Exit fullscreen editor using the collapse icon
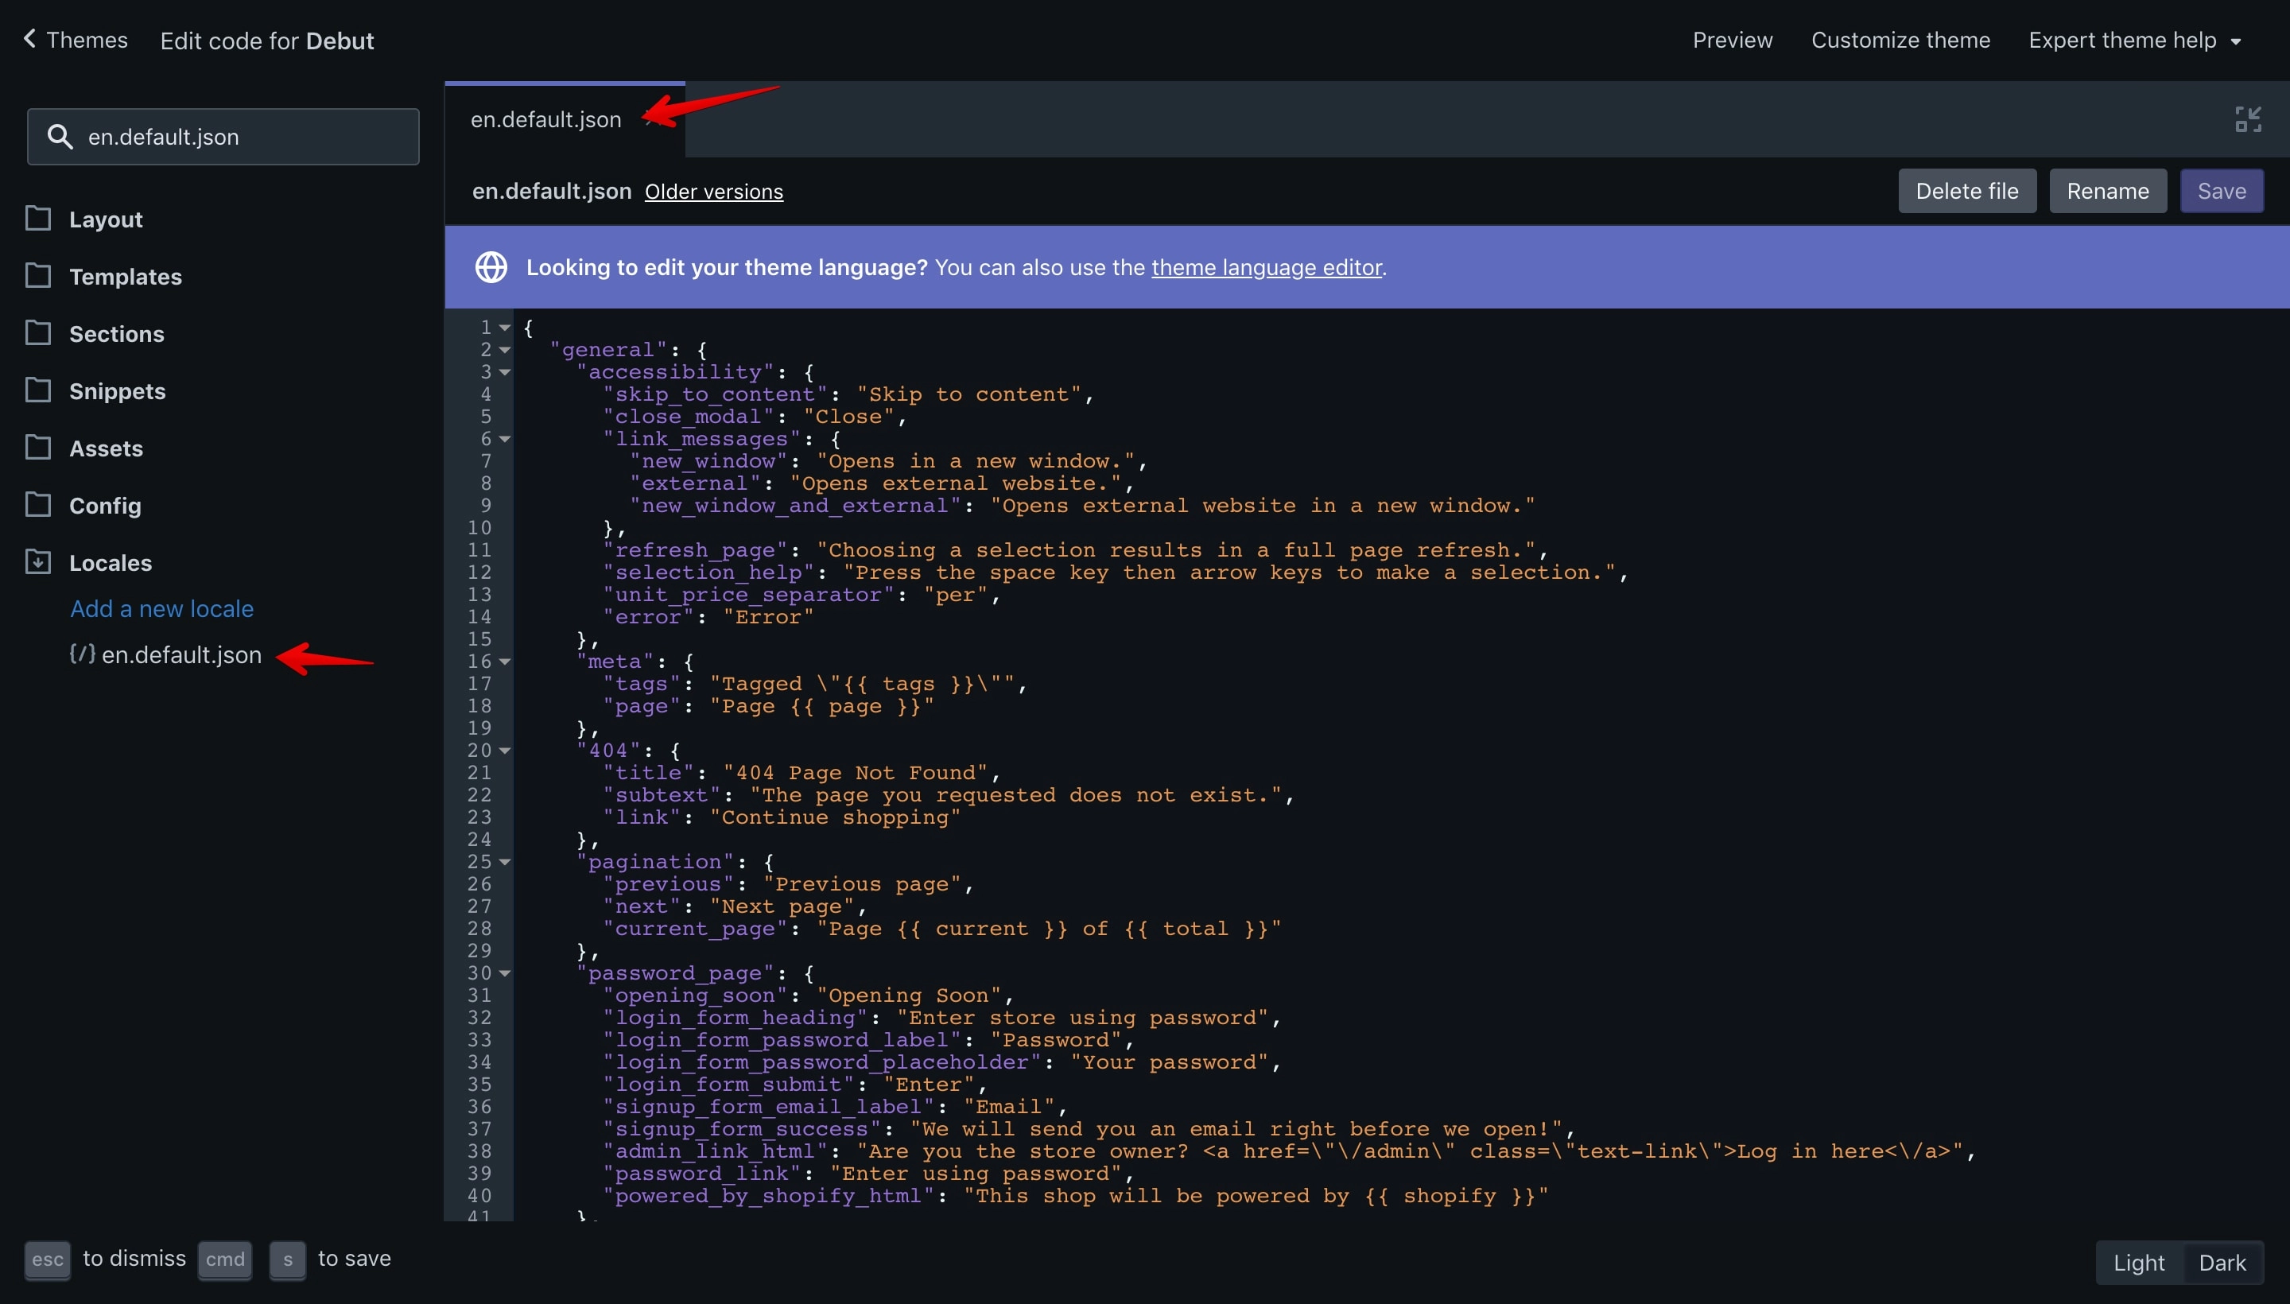The height and width of the screenshot is (1304, 2290). pyautogui.click(x=2248, y=119)
